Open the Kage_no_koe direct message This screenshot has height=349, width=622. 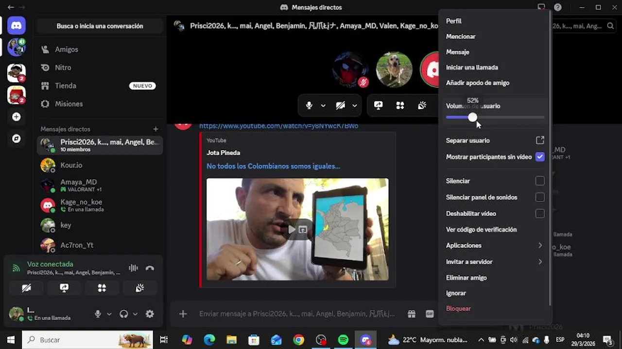pyautogui.click(x=100, y=205)
